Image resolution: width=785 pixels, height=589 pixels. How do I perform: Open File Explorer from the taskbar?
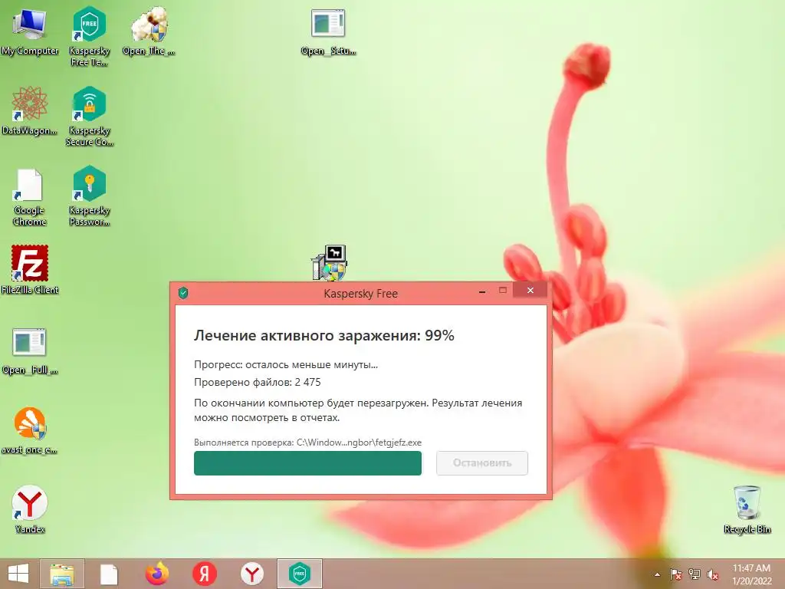click(x=61, y=574)
